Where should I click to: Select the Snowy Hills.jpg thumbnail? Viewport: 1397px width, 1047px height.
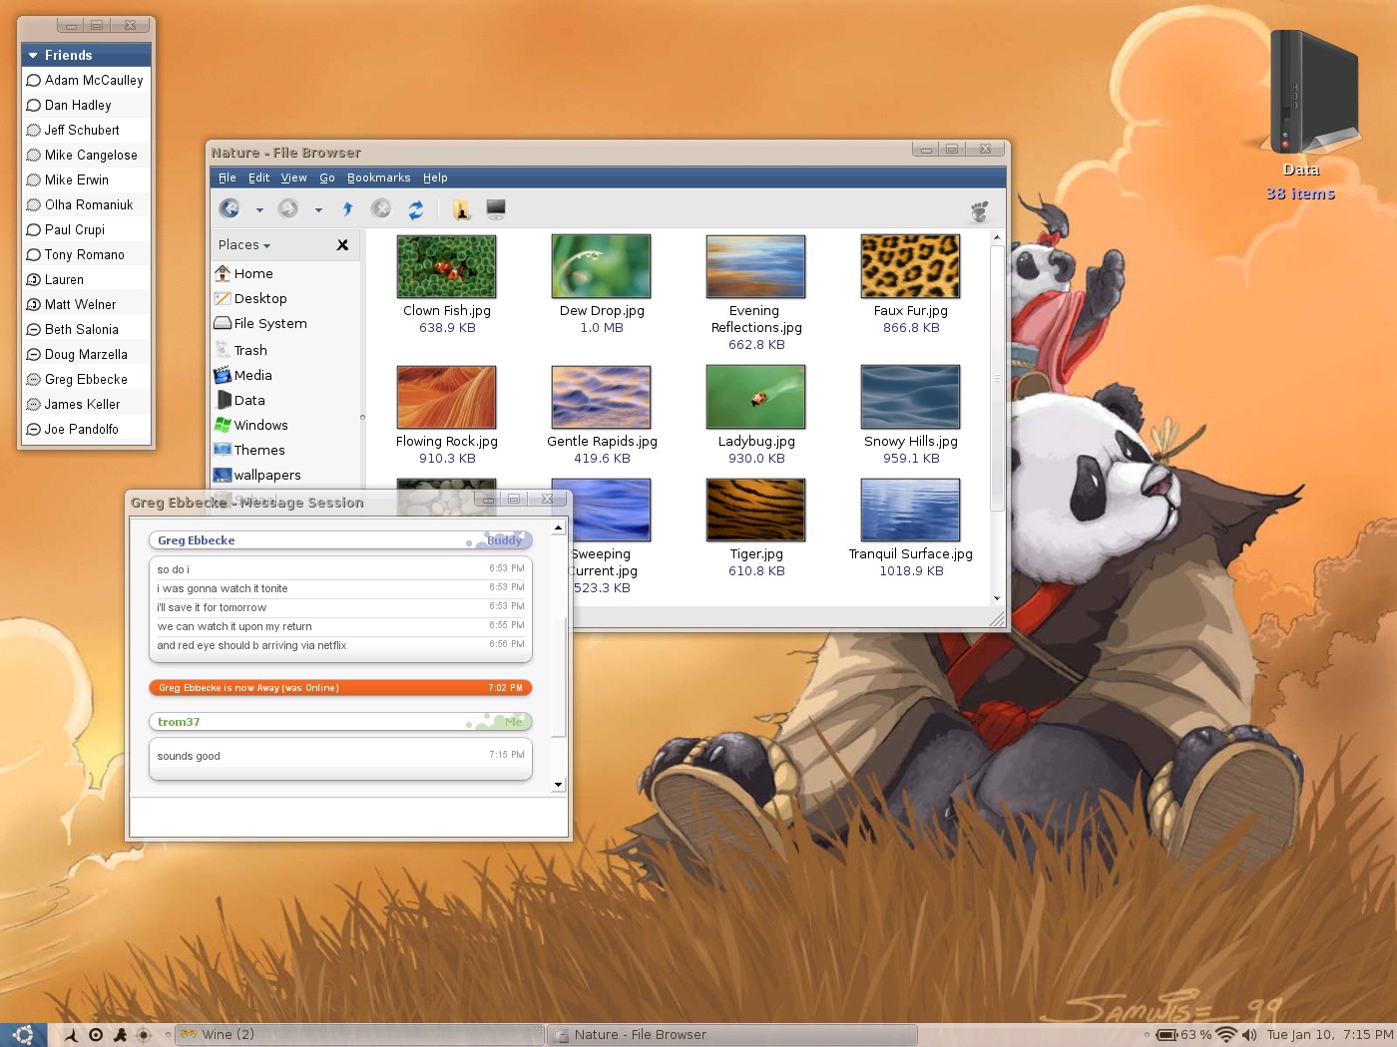(x=910, y=397)
